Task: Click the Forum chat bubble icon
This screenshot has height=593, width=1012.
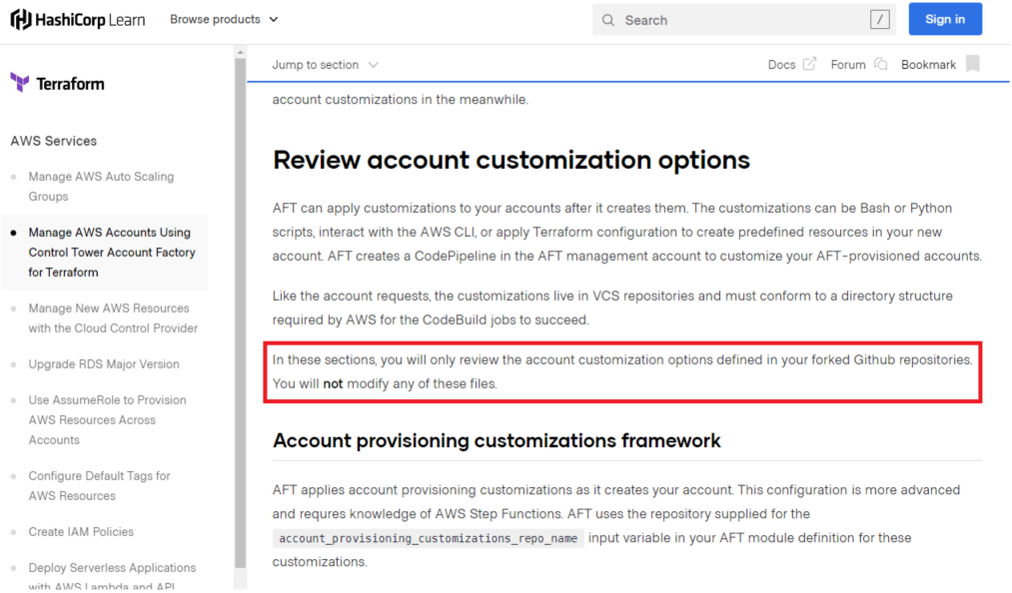Action: click(x=881, y=64)
